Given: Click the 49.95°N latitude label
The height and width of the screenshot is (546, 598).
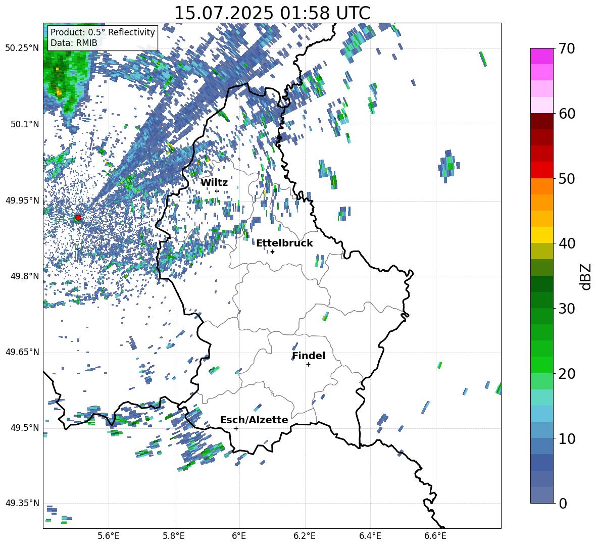Looking at the screenshot, I should point(22,201).
